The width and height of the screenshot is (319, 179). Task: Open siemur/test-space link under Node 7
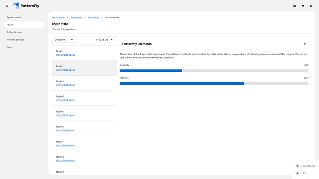coord(65,145)
